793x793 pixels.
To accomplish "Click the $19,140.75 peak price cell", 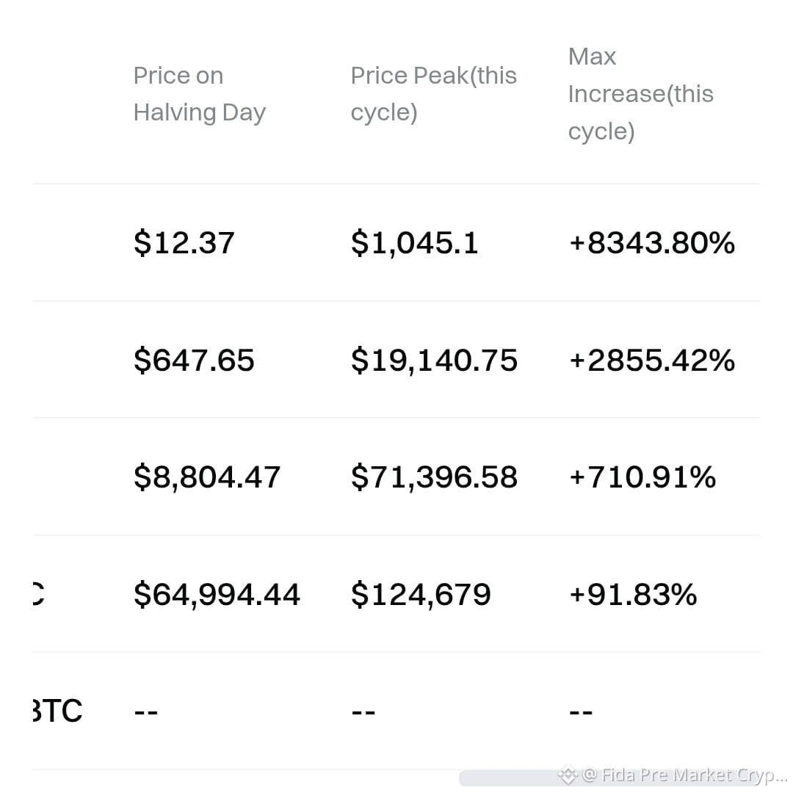I will 434,360.
